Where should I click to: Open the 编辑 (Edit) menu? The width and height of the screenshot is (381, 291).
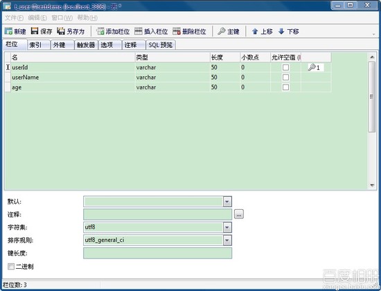coord(37,18)
